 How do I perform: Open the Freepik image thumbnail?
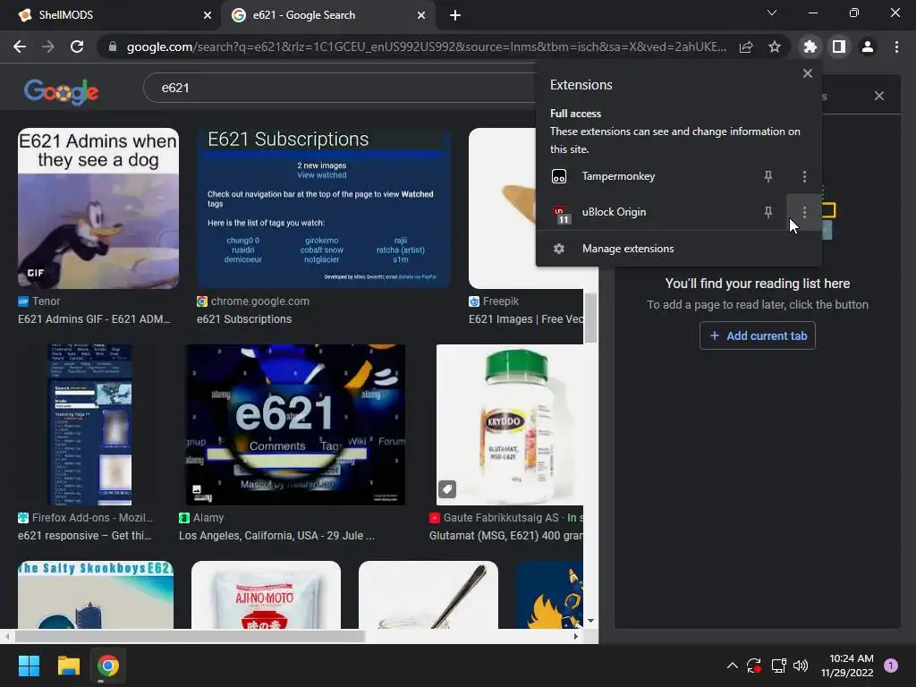[x=526, y=208]
